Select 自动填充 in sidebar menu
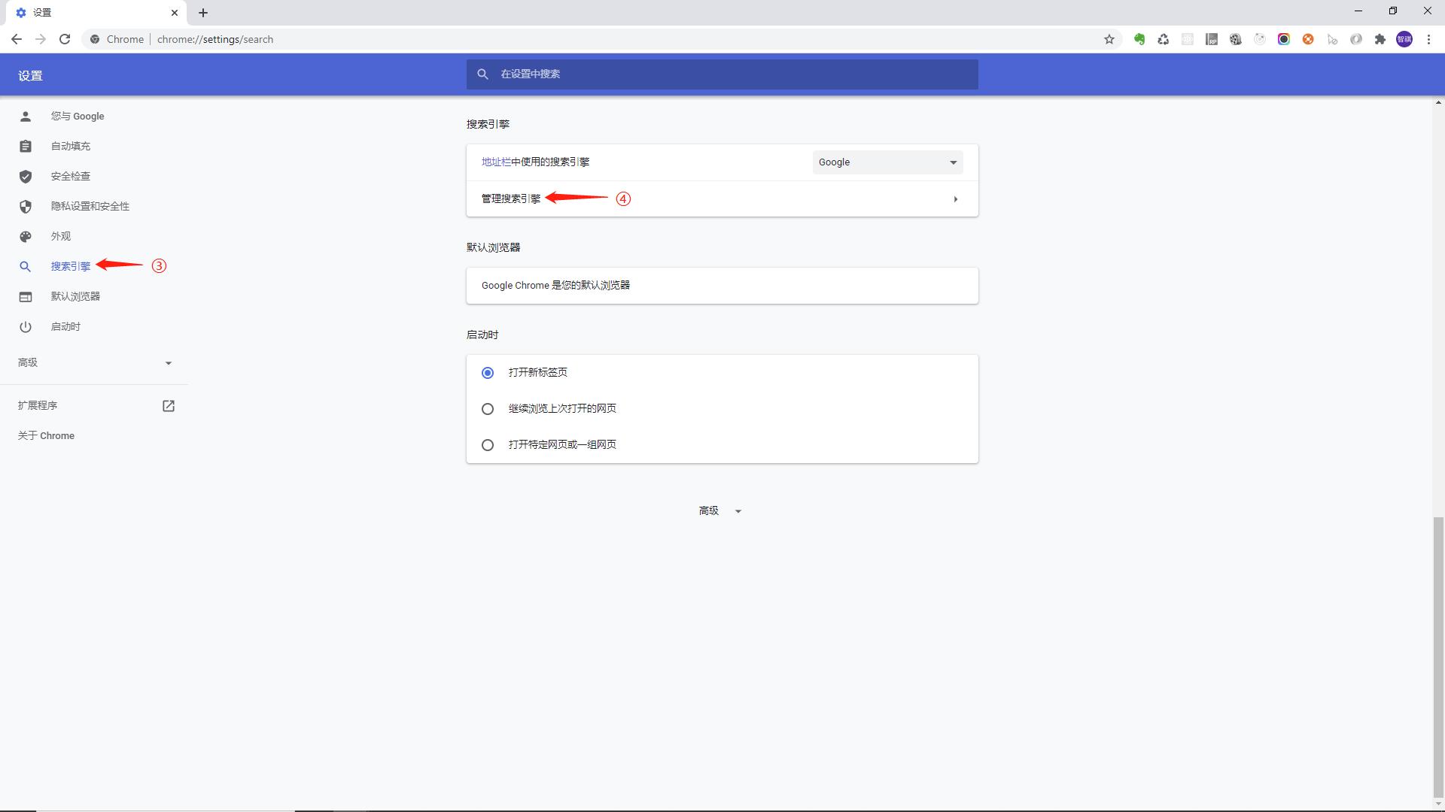Viewport: 1445px width, 812px height. point(70,146)
